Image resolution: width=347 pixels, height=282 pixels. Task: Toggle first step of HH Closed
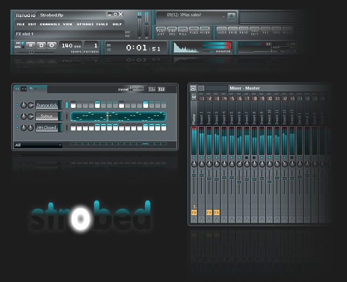pyautogui.click(x=73, y=127)
